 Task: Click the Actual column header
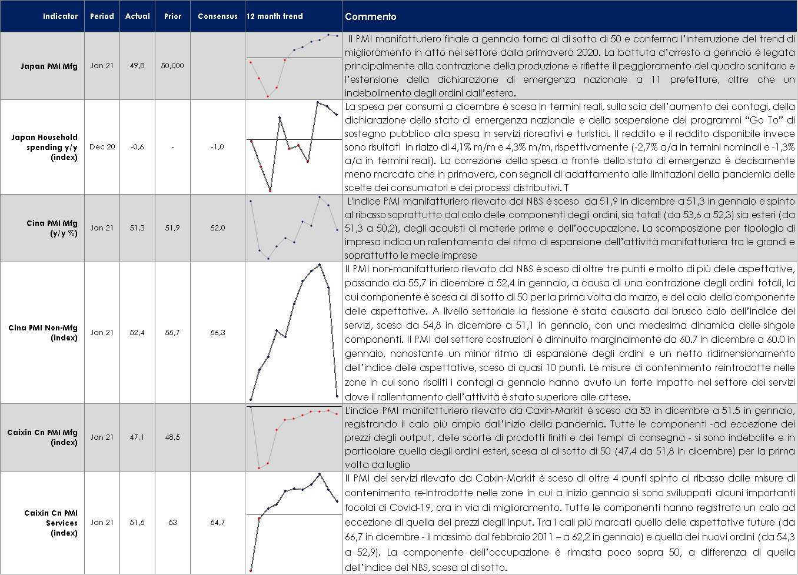(137, 16)
